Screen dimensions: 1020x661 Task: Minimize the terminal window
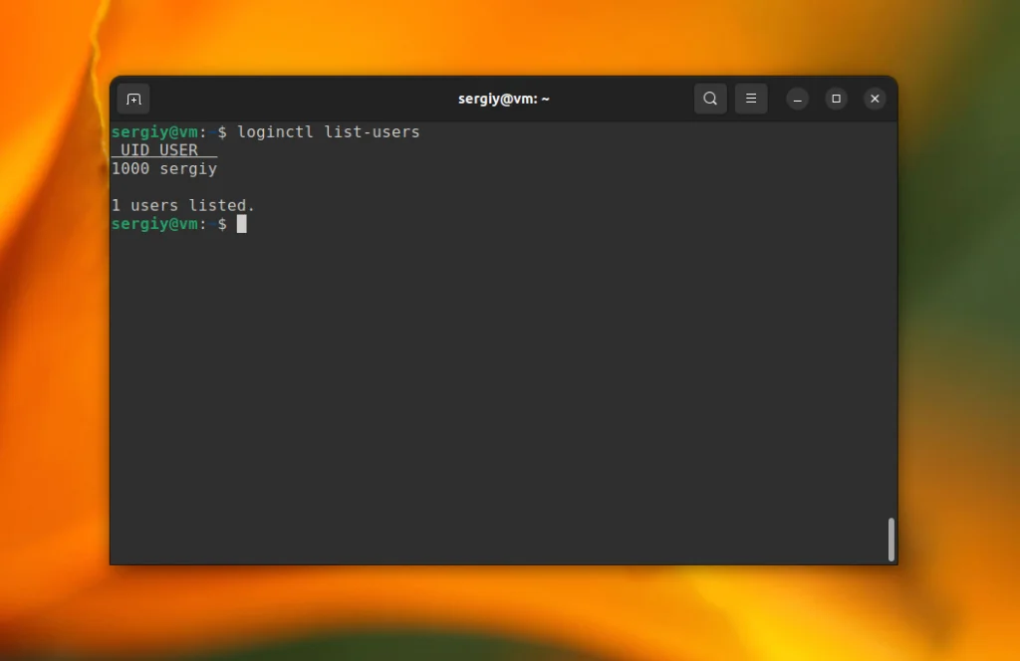coord(797,99)
